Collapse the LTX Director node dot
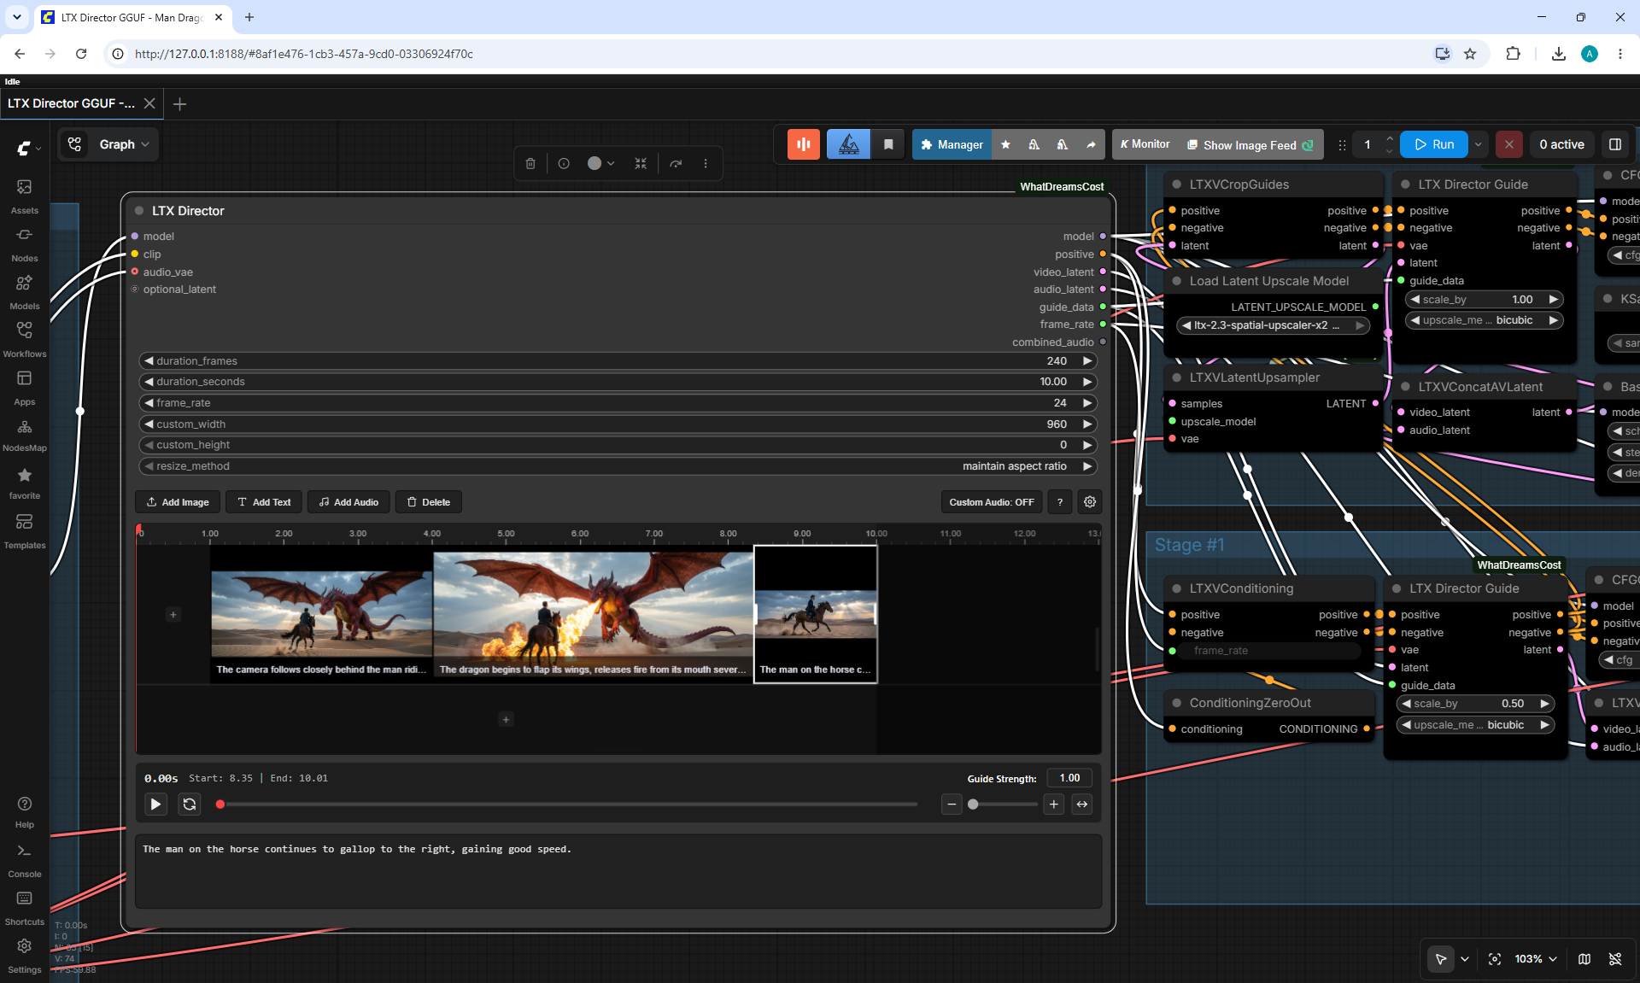 point(138,211)
